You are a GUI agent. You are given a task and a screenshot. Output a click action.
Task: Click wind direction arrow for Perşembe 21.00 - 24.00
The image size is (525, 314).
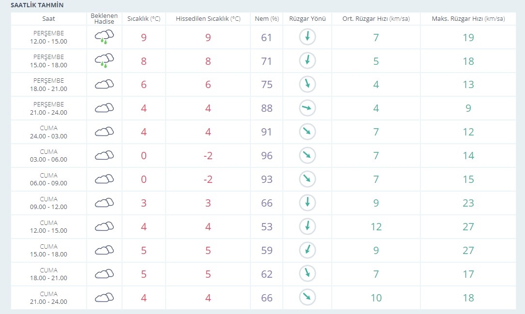click(x=307, y=108)
